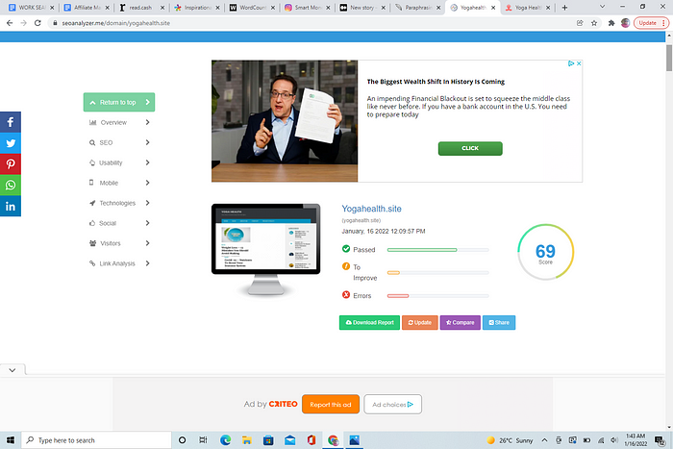
Task: Click the Overview chart icon in sidebar
Action: point(92,122)
